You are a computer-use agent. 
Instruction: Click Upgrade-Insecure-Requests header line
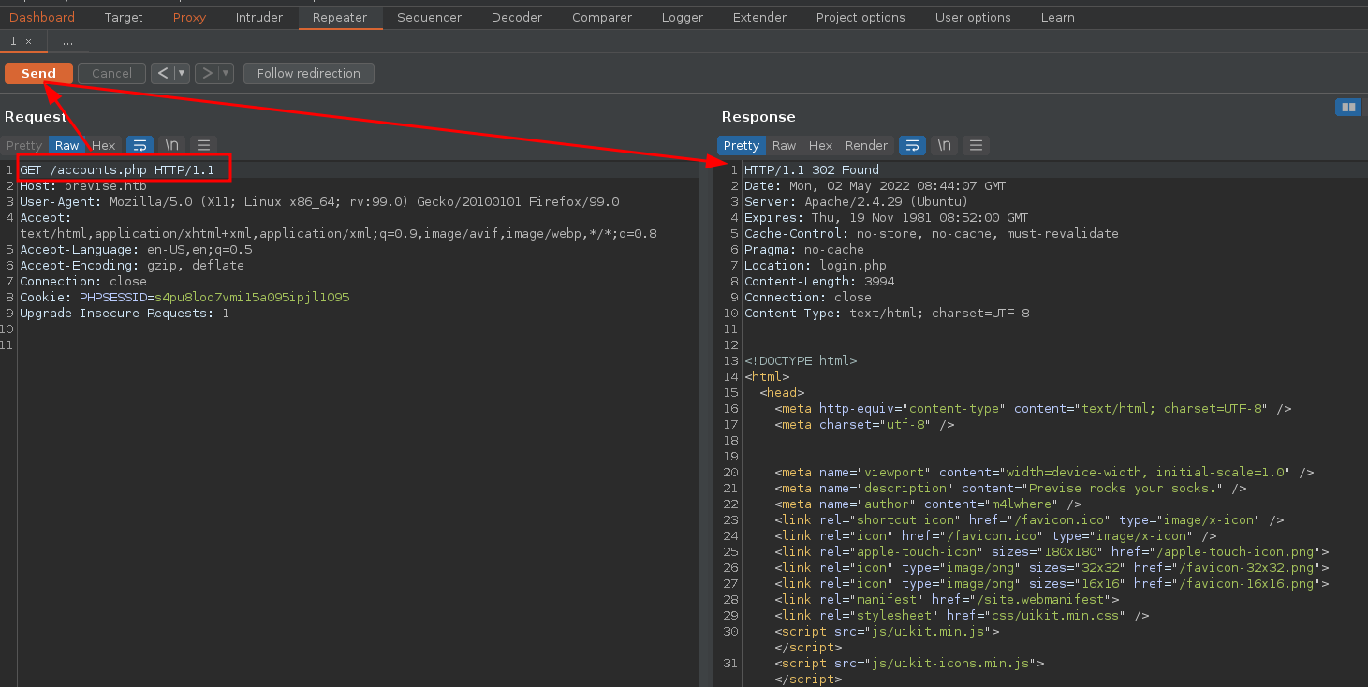pos(125,314)
